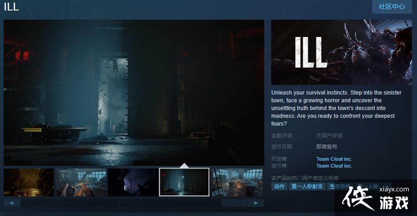Open the 社区中心 community hub
The image size is (417, 216).
click(392, 6)
